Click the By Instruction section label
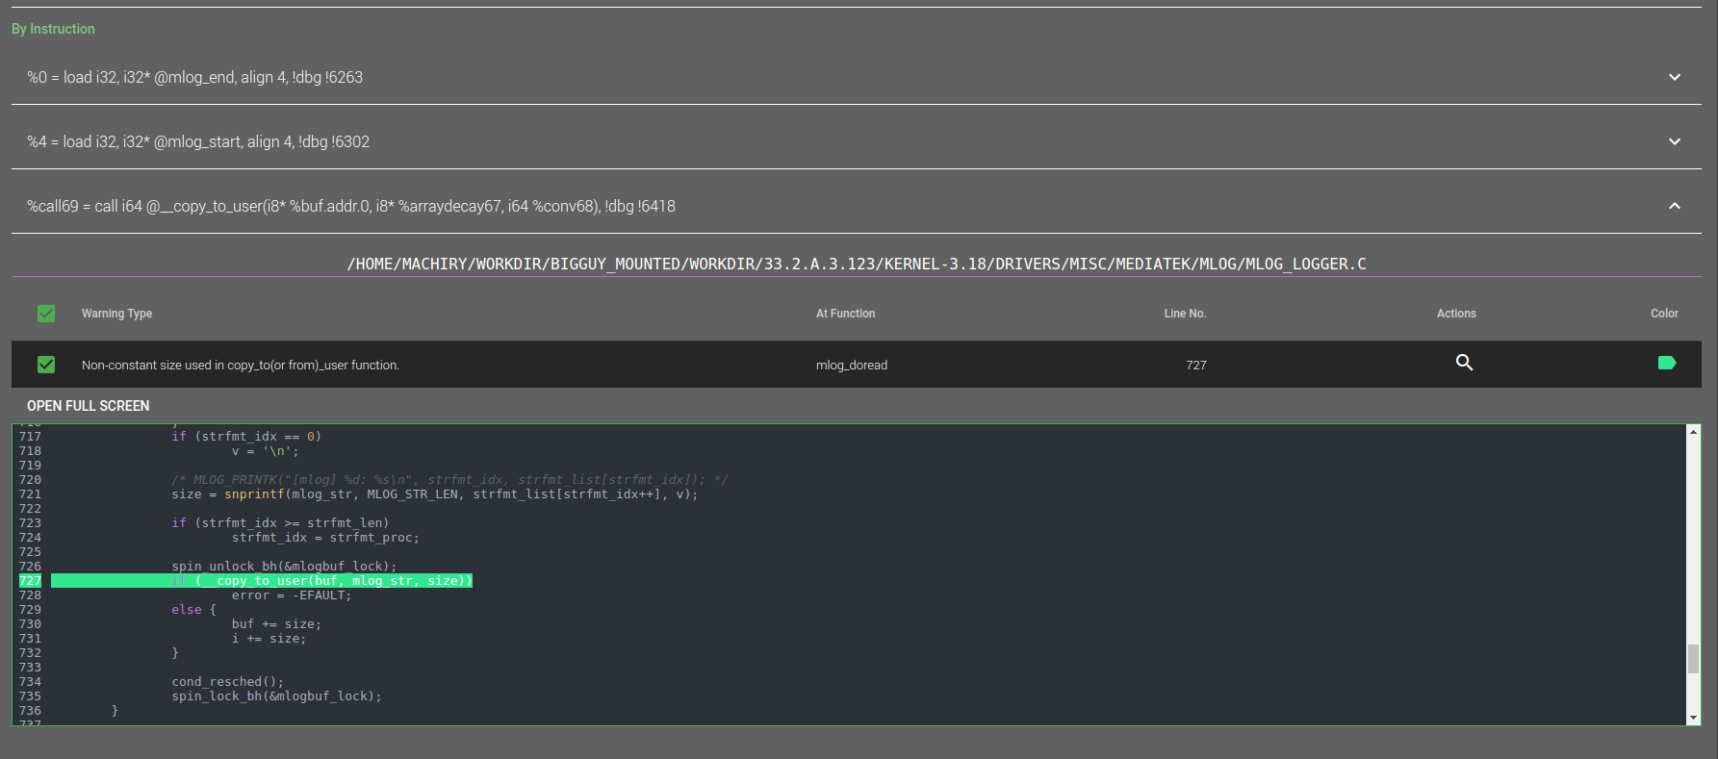1718x759 pixels. pos(53,29)
